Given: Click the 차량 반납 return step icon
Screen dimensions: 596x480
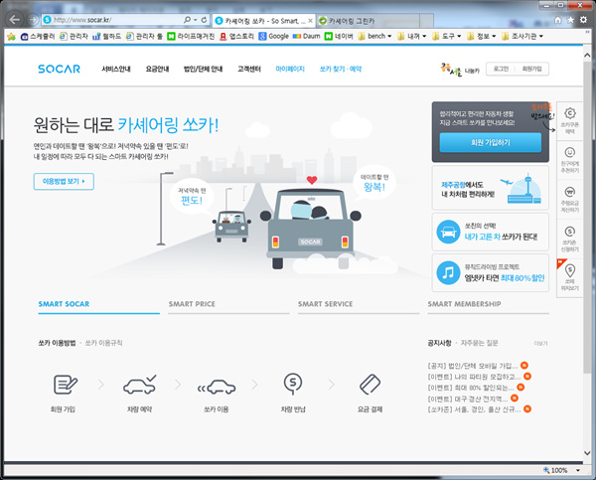Looking at the screenshot, I should click(293, 385).
